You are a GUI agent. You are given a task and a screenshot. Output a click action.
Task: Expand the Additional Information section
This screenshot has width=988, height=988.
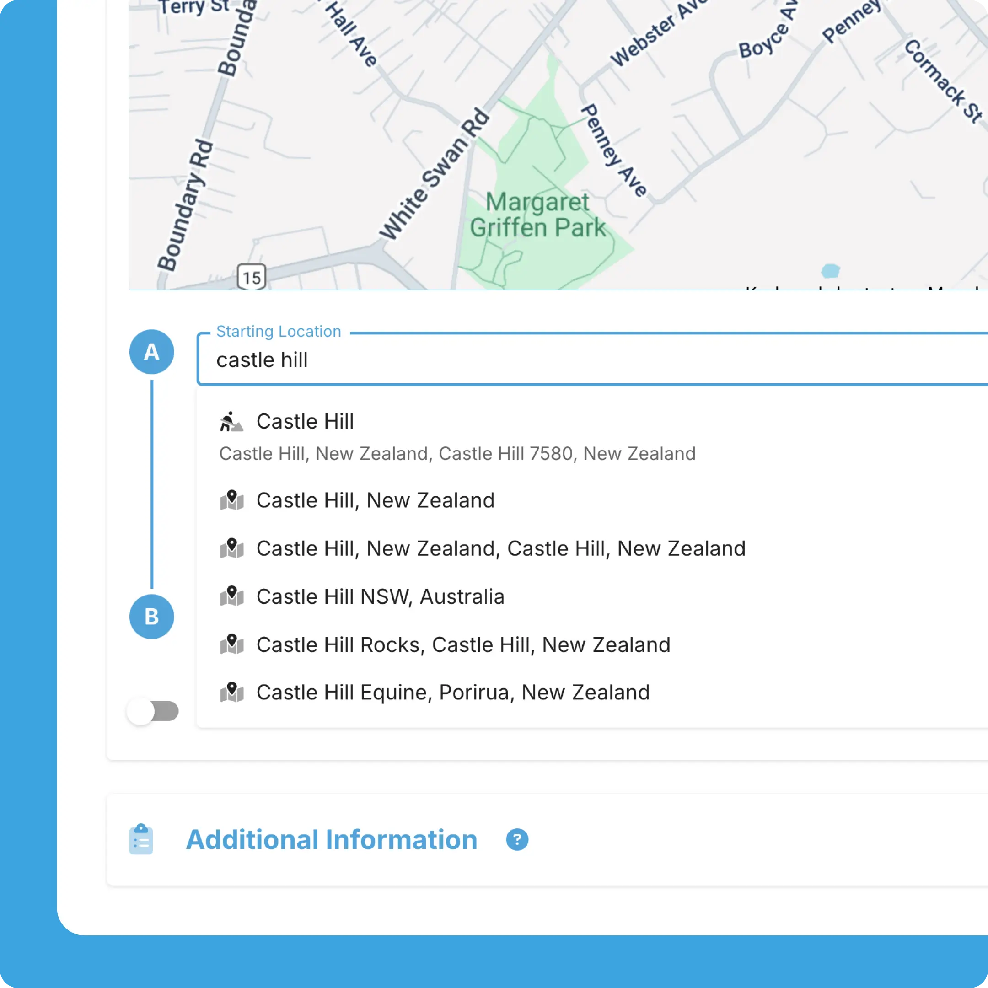331,839
